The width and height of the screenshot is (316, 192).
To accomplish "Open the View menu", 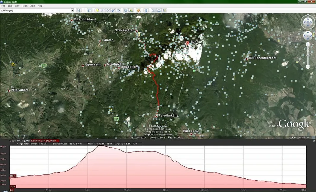I will (x=17, y=6).
